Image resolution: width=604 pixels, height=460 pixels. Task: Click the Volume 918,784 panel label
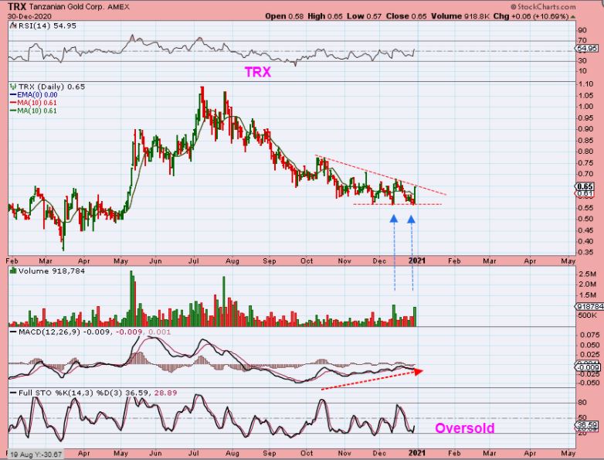tap(51, 271)
